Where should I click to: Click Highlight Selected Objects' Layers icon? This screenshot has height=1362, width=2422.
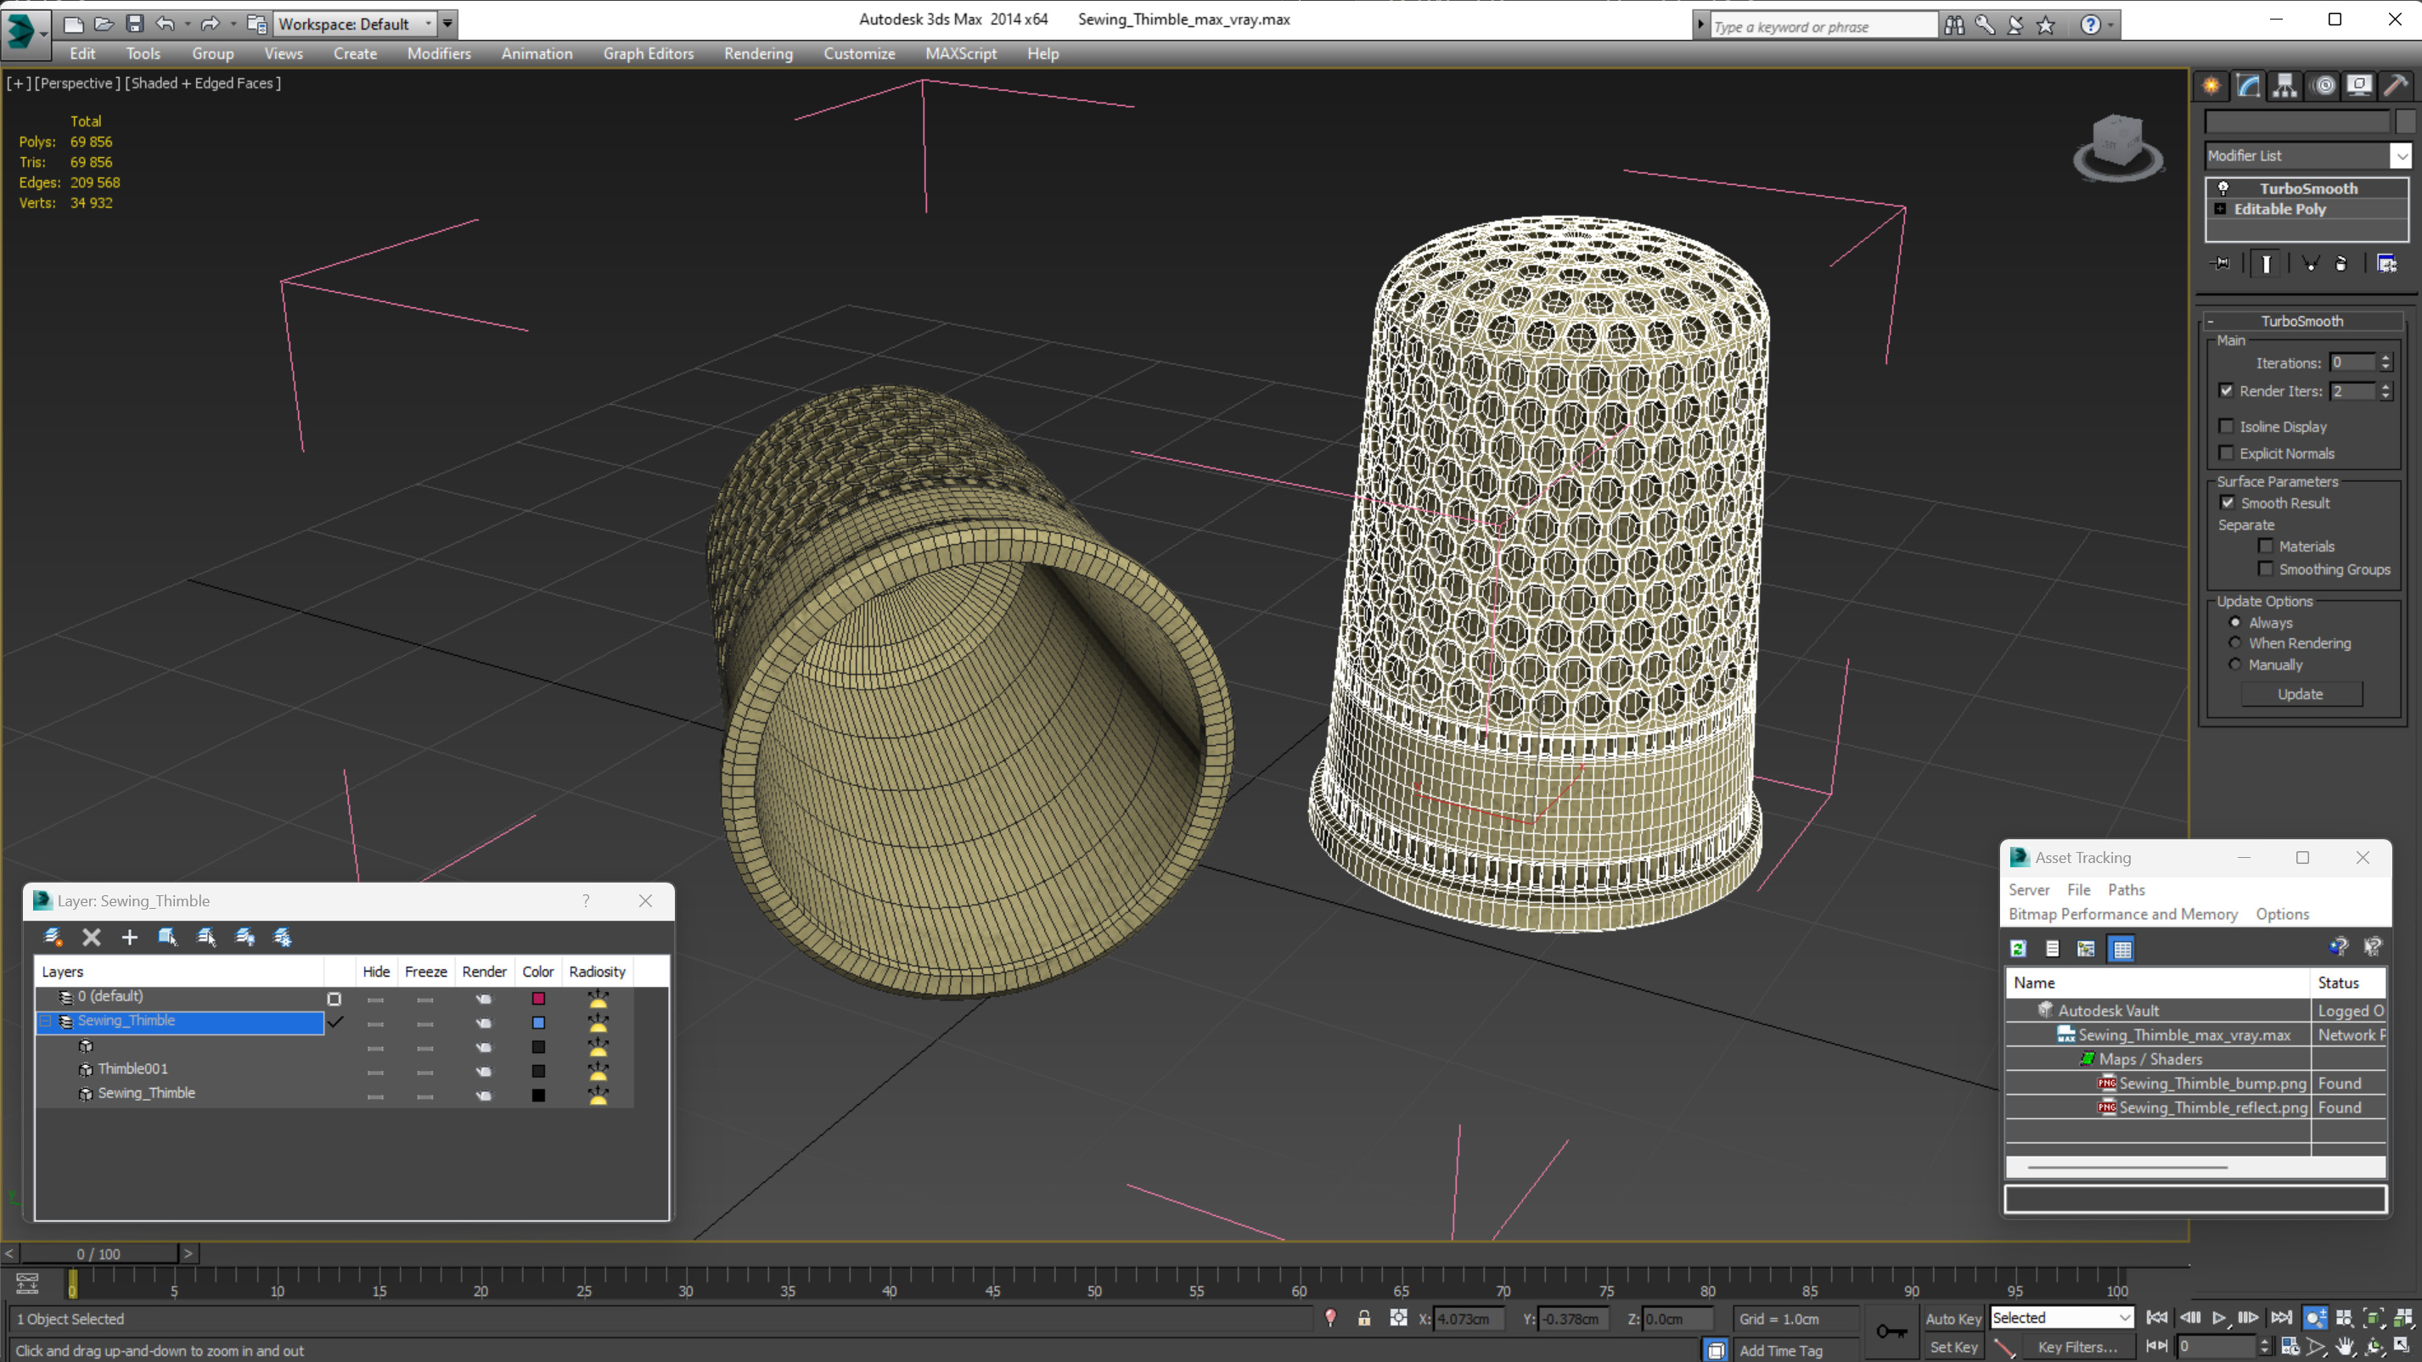[x=206, y=937]
